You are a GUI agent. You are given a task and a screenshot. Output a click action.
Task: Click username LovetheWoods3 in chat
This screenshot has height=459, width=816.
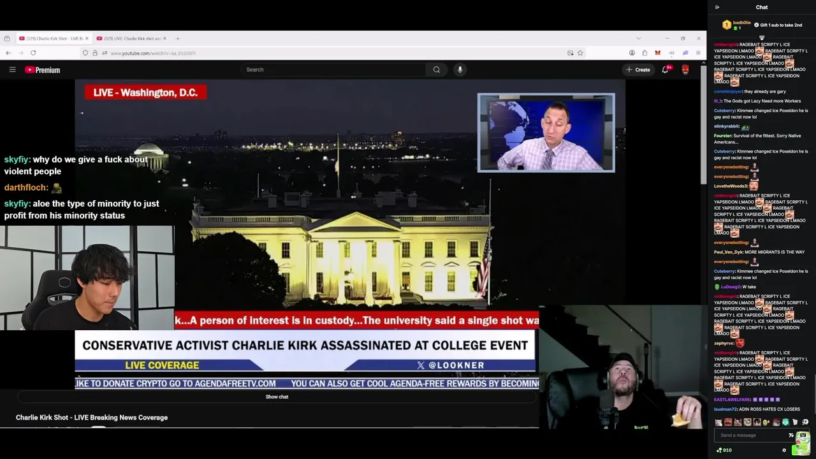click(x=731, y=186)
